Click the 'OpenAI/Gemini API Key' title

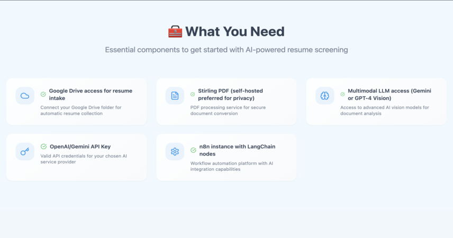point(80,147)
